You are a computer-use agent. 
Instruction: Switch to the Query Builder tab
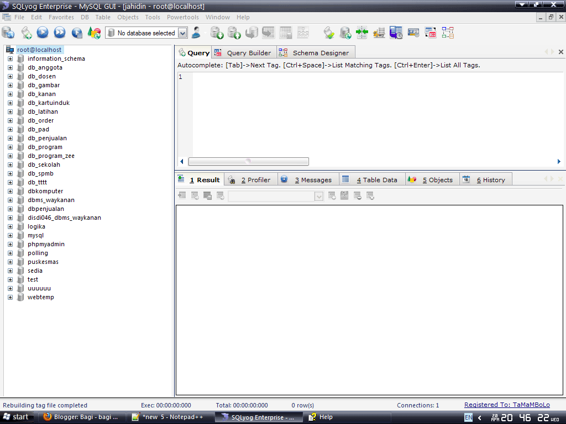[x=243, y=52]
